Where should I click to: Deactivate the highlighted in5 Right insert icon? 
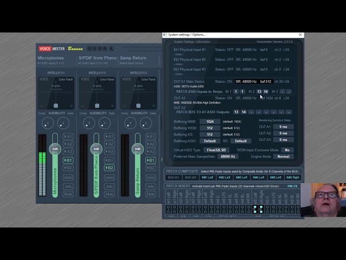pyautogui.click(x=261, y=209)
